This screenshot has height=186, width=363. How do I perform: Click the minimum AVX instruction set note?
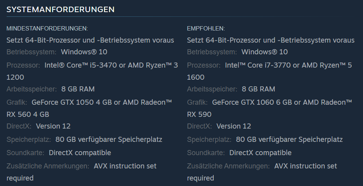point(125,166)
